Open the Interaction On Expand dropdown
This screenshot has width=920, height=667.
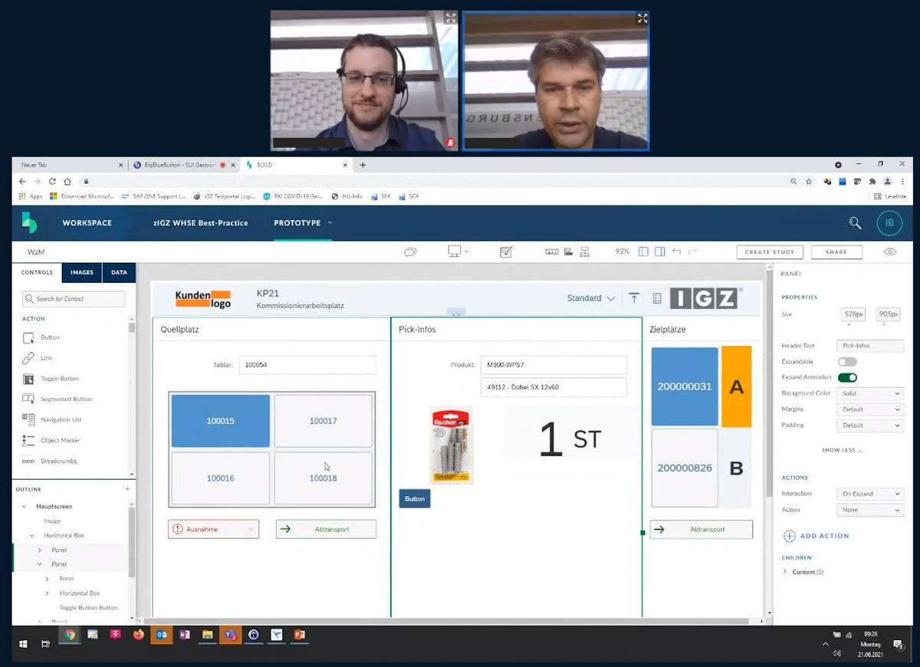coord(871,494)
